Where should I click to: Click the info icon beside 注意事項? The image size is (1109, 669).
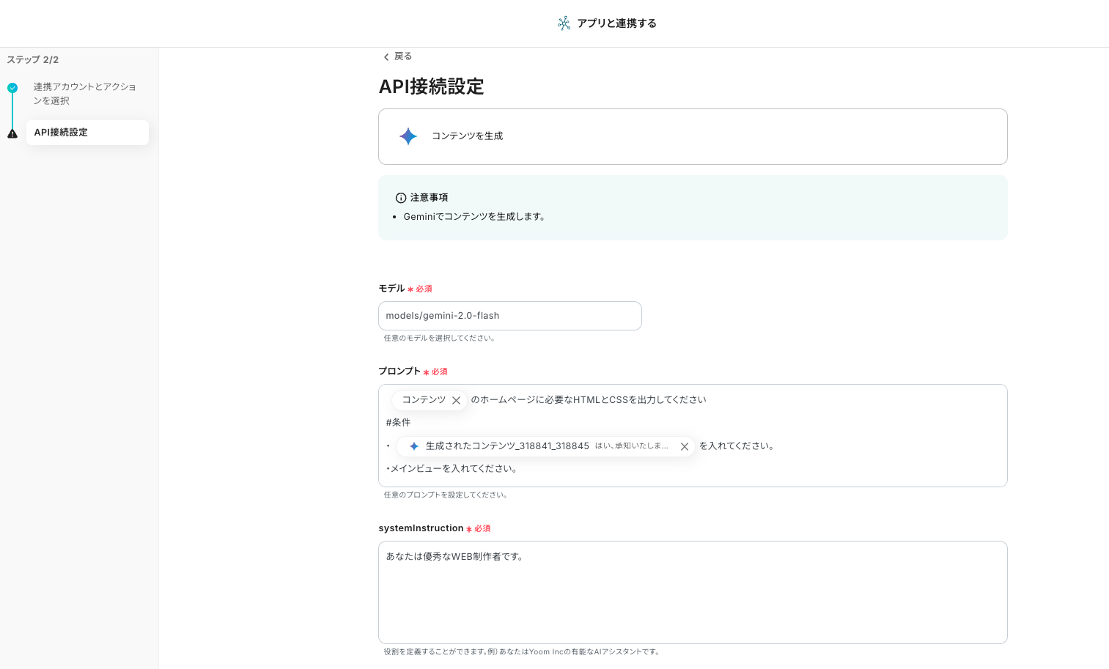401,198
